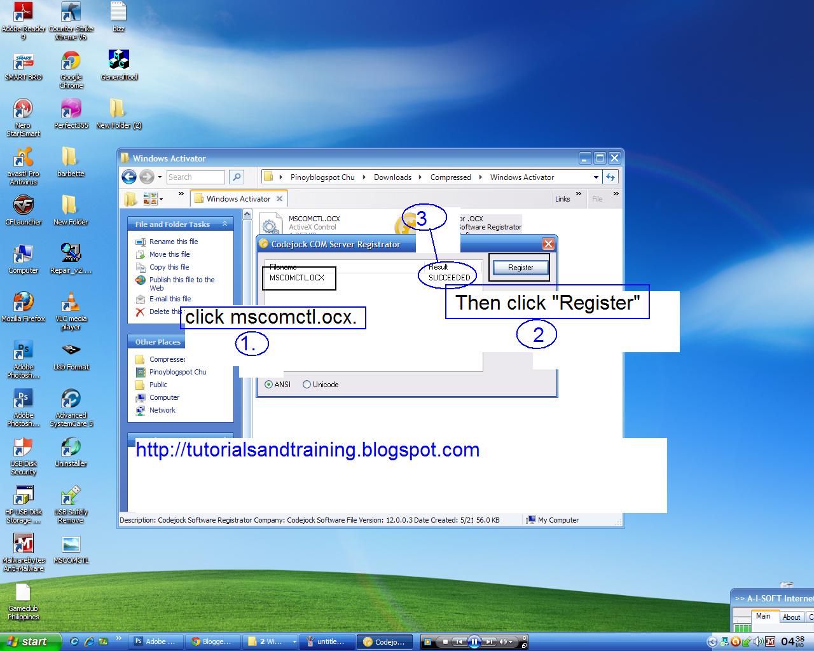Expand recent pages arrow beside Forward button

tap(160, 177)
